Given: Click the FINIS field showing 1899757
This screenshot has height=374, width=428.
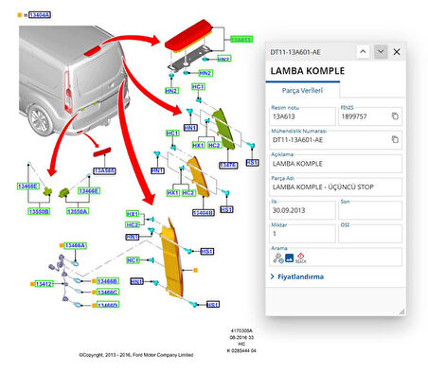Looking at the screenshot, I should (x=370, y=116).
